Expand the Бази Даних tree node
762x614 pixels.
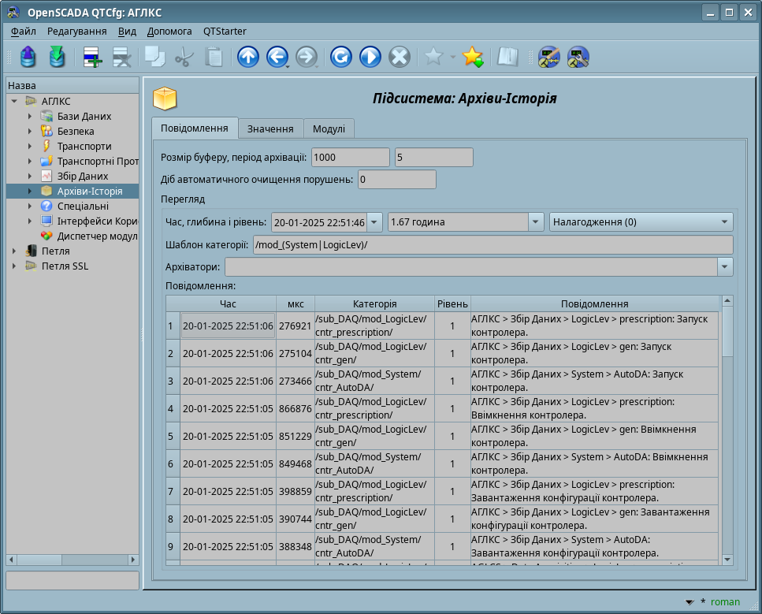[x=30, y=117]
